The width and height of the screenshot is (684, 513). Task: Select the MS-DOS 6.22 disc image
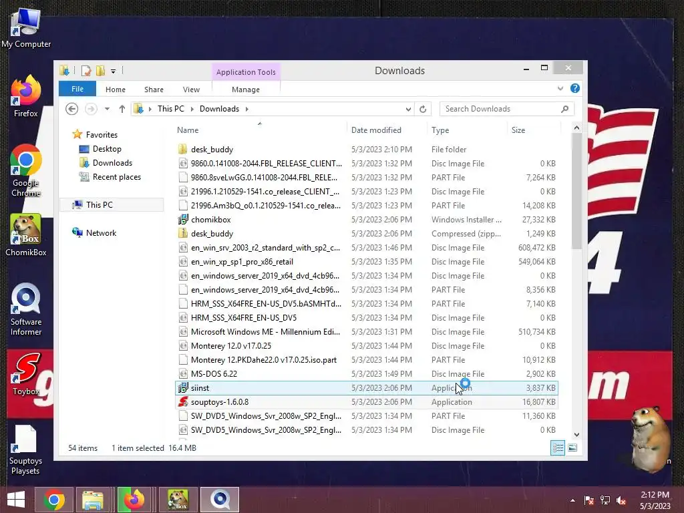[367, 374]
